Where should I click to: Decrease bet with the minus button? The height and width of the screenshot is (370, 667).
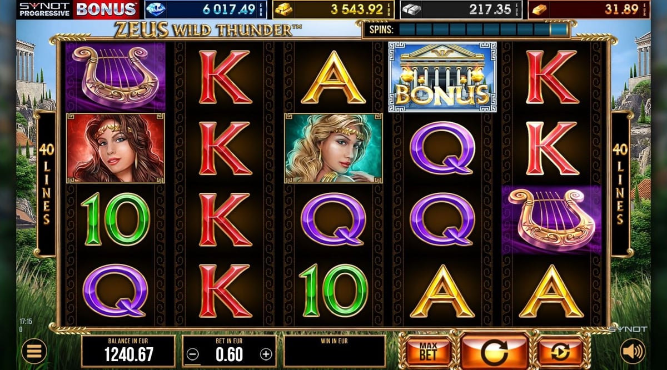coord(193,354)
